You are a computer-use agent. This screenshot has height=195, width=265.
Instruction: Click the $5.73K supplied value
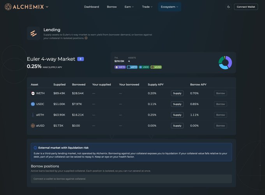pos(58,126)
